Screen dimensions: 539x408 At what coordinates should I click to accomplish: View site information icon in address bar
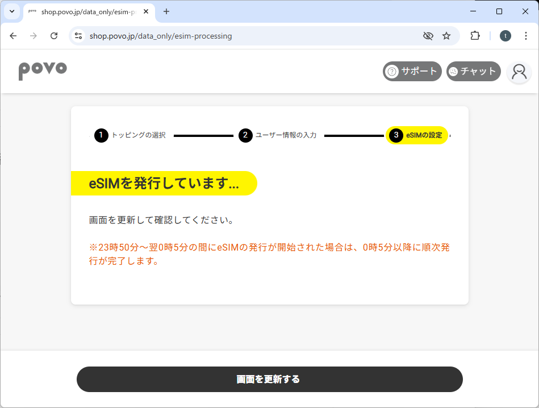(78, 36)
